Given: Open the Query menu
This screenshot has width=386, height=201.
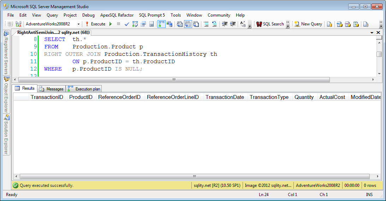Looking at the screenshot, I should (x=52, y=15).
